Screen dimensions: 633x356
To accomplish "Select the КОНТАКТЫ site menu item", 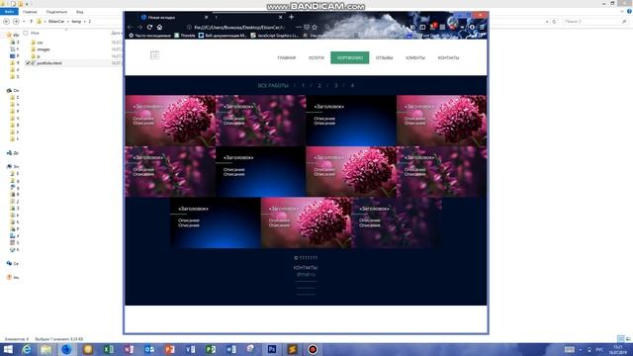I will [x=448, y=57].
